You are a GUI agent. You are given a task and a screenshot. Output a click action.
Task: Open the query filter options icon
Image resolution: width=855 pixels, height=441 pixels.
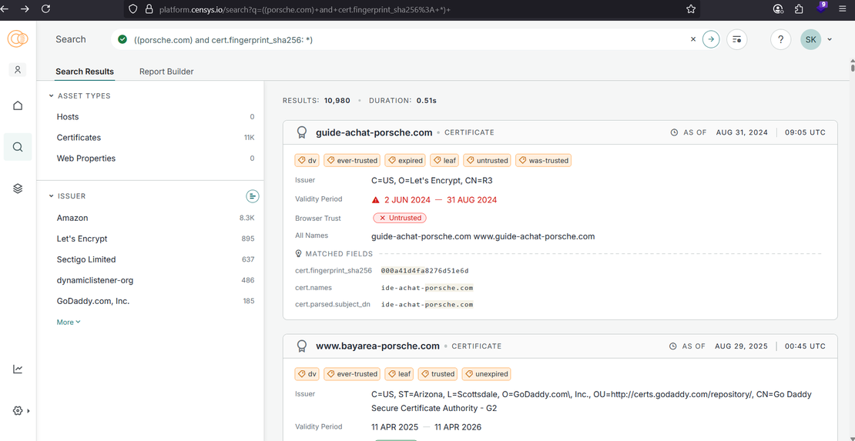736,39
